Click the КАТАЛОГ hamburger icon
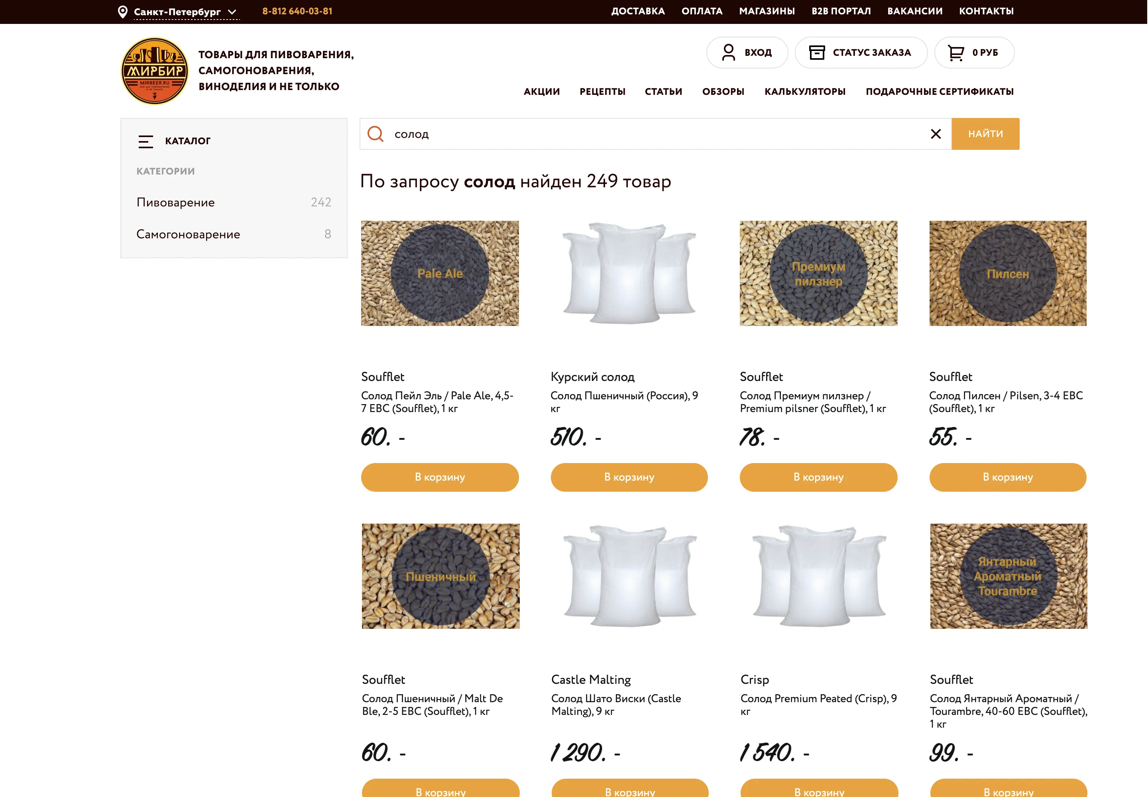 (x=146, y=141)
